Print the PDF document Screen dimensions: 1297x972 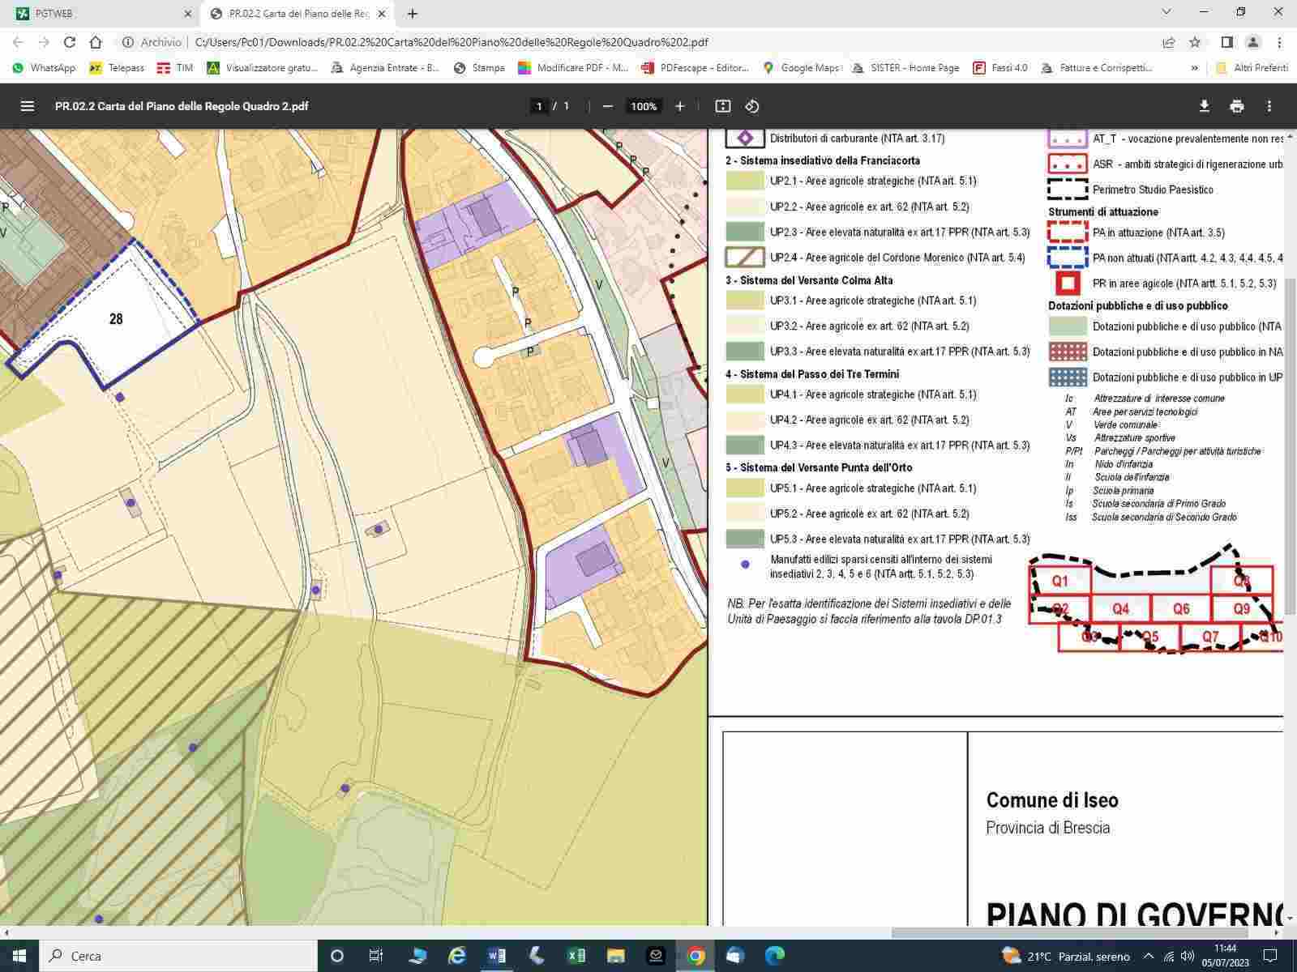(1236, 106)
